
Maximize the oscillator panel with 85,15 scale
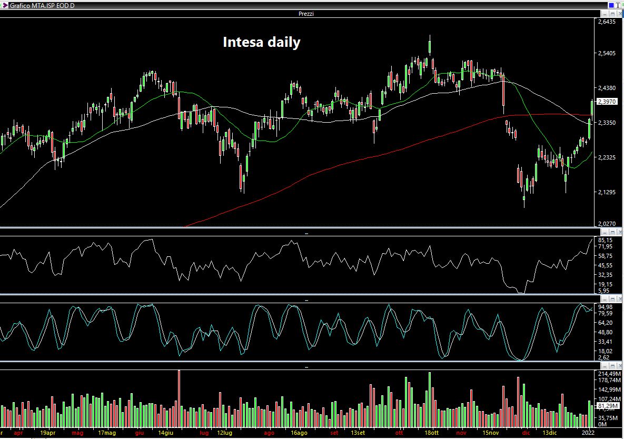pos(612,232)
